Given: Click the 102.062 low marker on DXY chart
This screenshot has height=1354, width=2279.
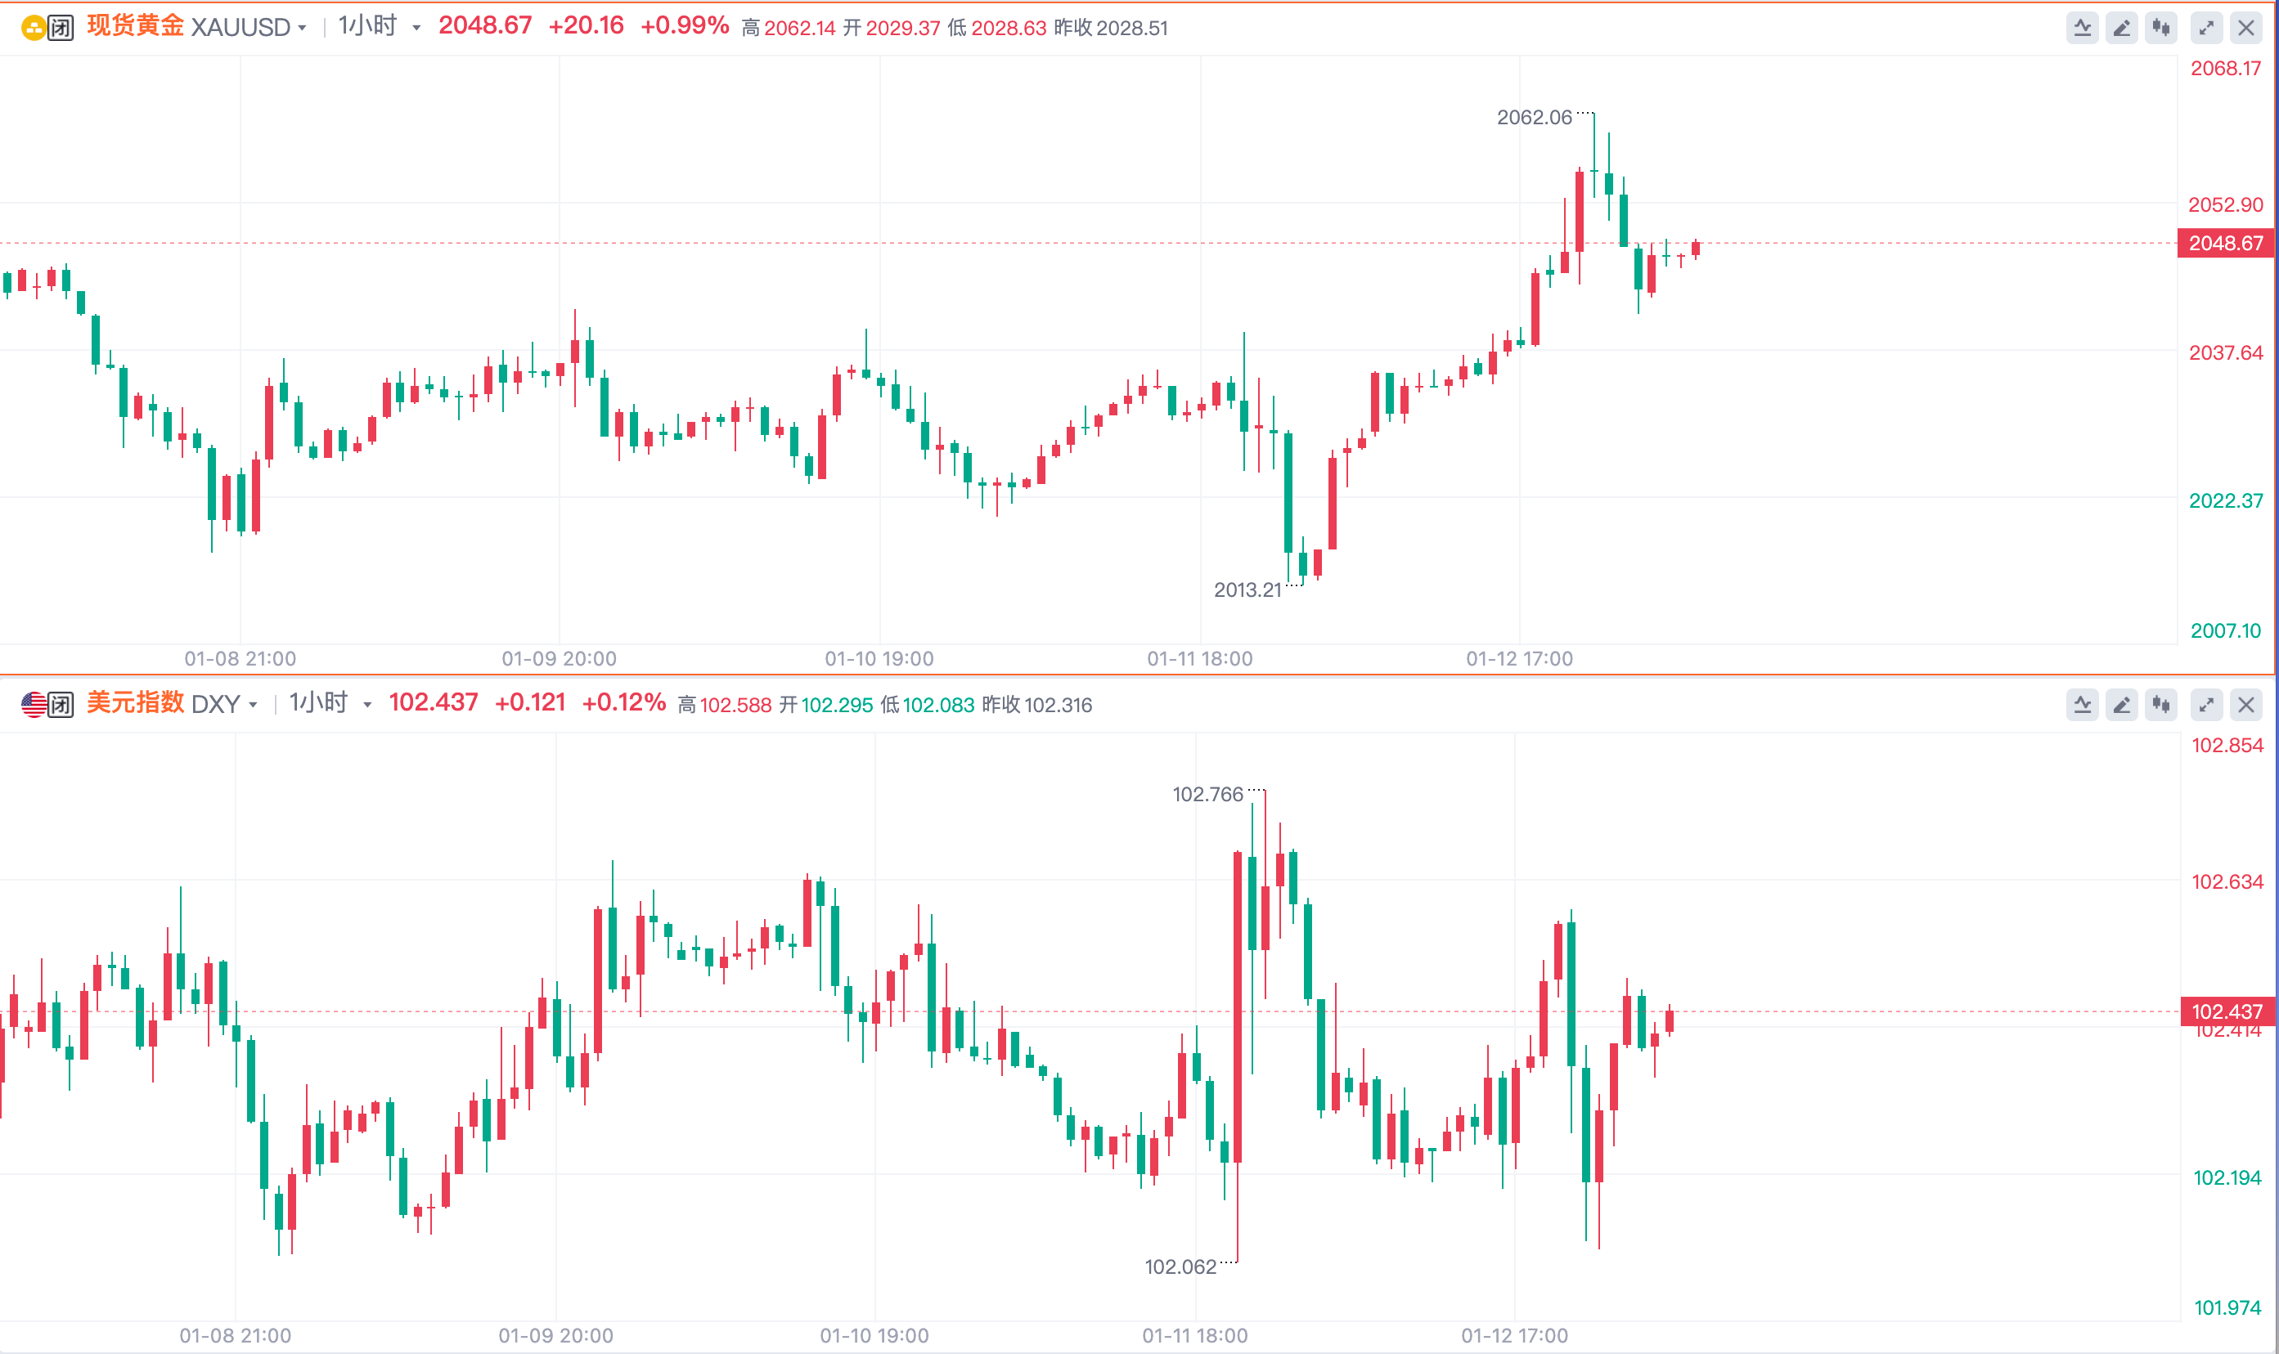Looking at the screenshot, I should [x=1180, y=1267].
